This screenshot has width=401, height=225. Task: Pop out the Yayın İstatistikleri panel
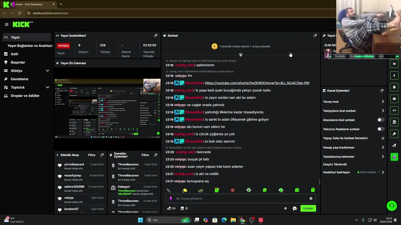155,36
